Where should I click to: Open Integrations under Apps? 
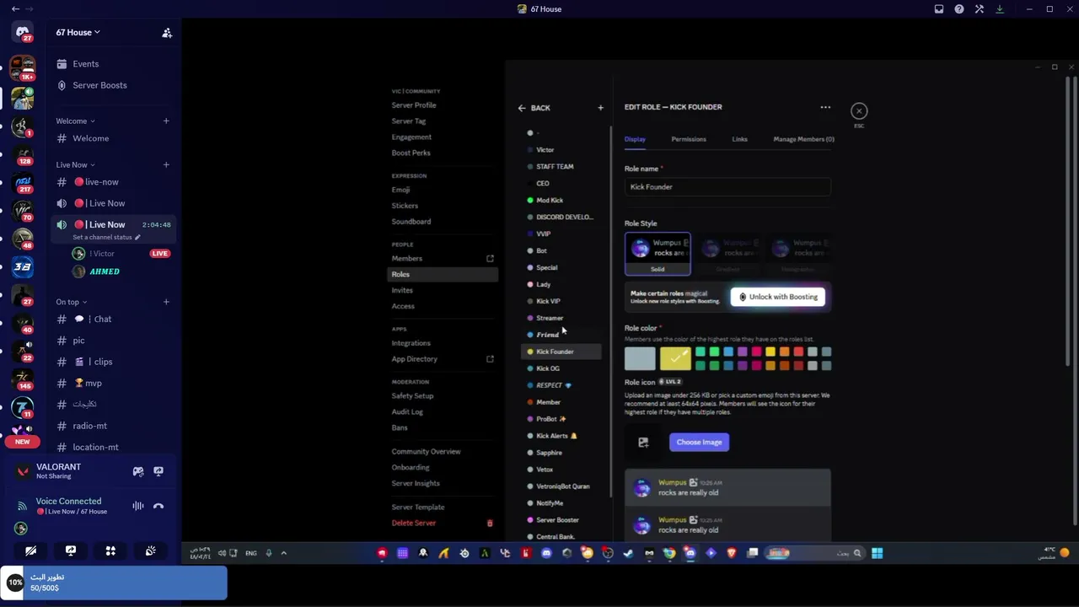coord(411,343)
